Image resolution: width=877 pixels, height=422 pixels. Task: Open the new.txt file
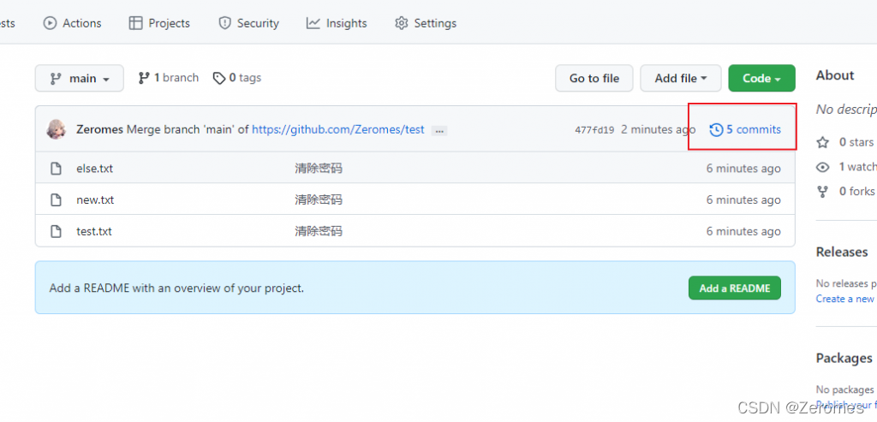pos(95,199)
